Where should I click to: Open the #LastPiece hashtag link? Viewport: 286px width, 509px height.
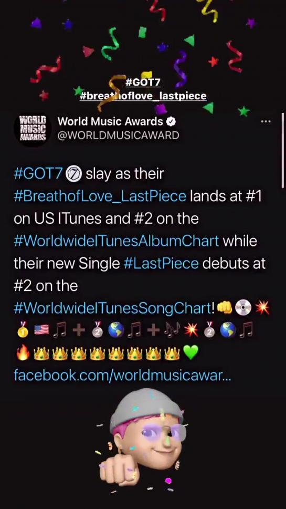pyautogui.click(x=161, y=264)
